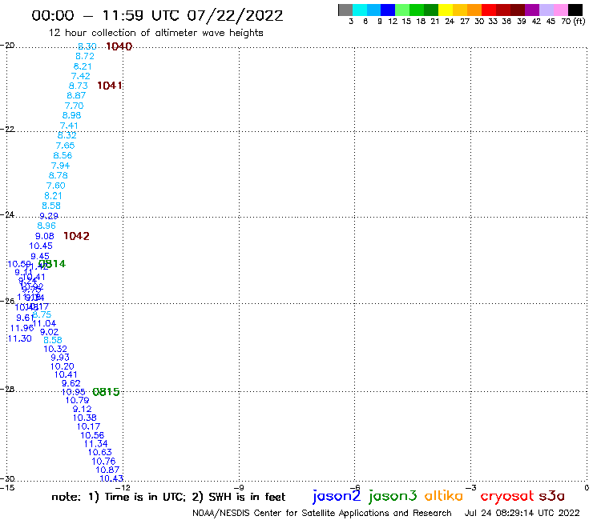
Task: Click the s3a satellite legend label
Action: tap(552, 497)
